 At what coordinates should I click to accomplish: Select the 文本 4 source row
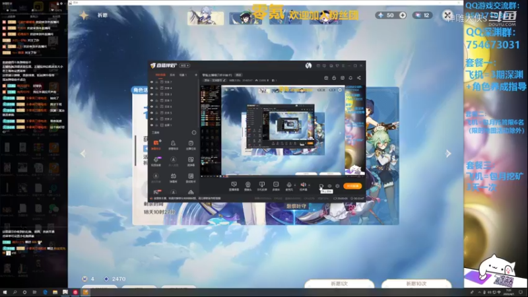tap(174, 88)
